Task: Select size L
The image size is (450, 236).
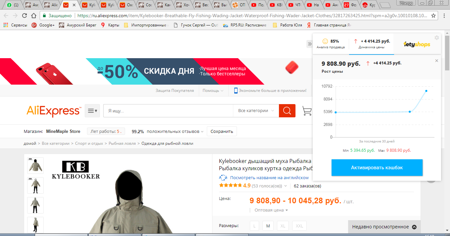Action: coord(254,226)
